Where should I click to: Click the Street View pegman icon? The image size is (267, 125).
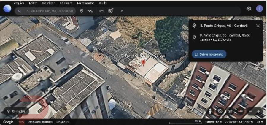click(211, 111)
